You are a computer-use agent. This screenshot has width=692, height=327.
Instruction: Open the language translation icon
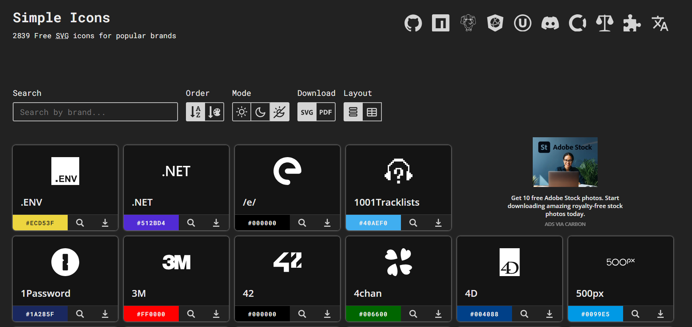click(660, 23)
